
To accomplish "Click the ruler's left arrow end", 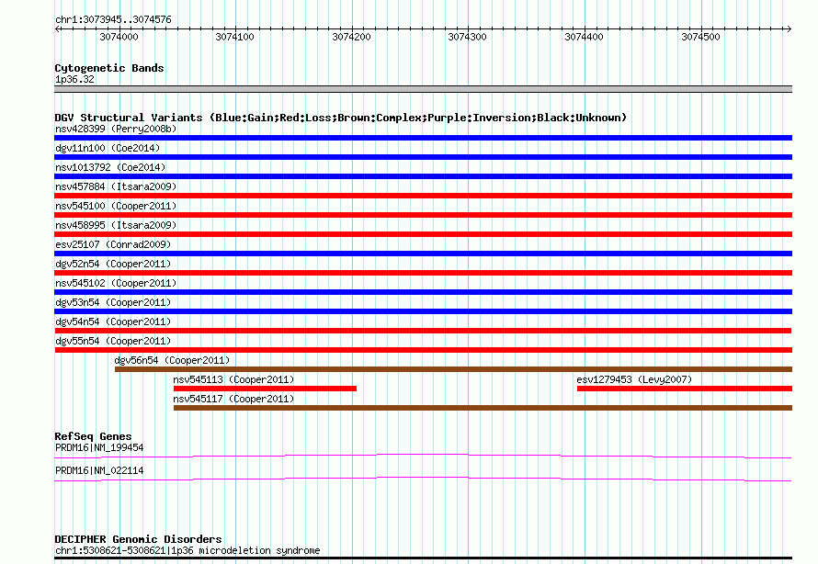I will pyautogui.click(x=57, y=28).
